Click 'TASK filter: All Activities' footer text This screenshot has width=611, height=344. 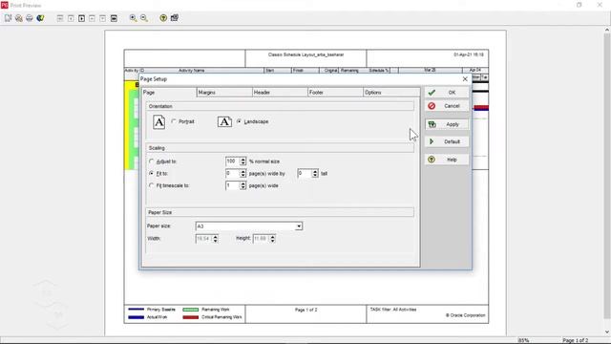[393, 310]
